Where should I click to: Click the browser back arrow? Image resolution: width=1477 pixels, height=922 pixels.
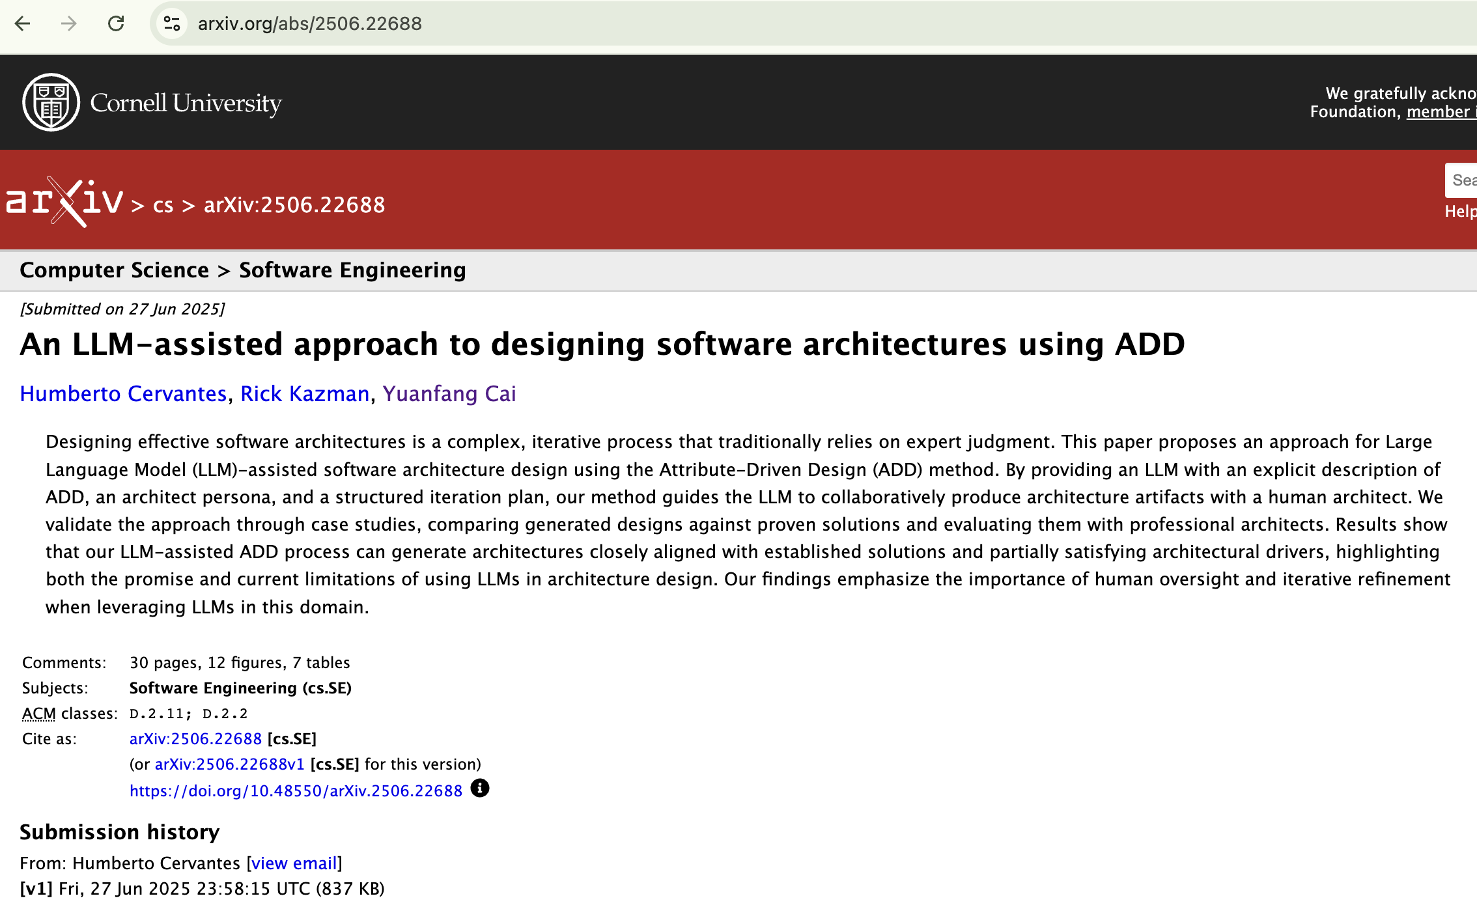(x=23, y=24)
